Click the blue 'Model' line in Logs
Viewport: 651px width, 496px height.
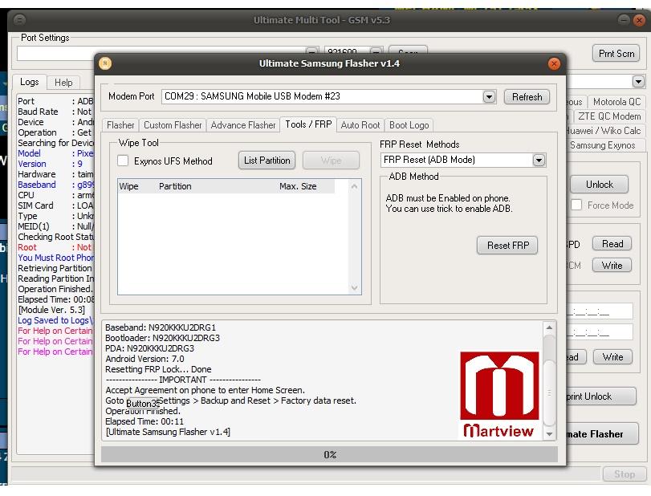(55, 153)
